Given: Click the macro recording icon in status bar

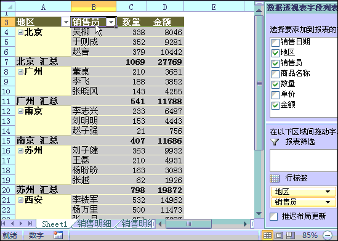Looking at the screenshot, I should (58, 235).
